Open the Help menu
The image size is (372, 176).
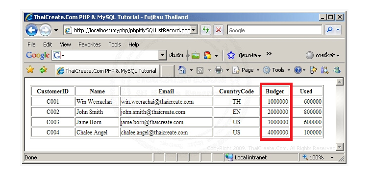pos(134,44)
